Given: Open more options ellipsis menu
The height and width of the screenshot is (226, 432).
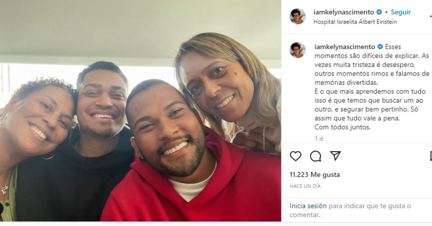Looking at the screenshot, I should click(x=431, y=16).
